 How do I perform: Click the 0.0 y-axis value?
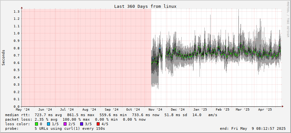(17, 106)
